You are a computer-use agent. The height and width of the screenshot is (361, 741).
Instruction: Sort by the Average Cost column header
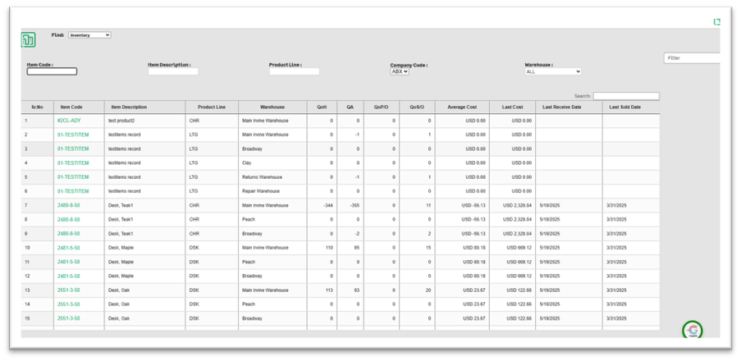point(463,107)
